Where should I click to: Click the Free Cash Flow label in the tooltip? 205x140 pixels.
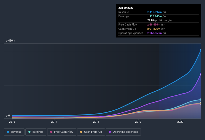(x=128, y=24)
